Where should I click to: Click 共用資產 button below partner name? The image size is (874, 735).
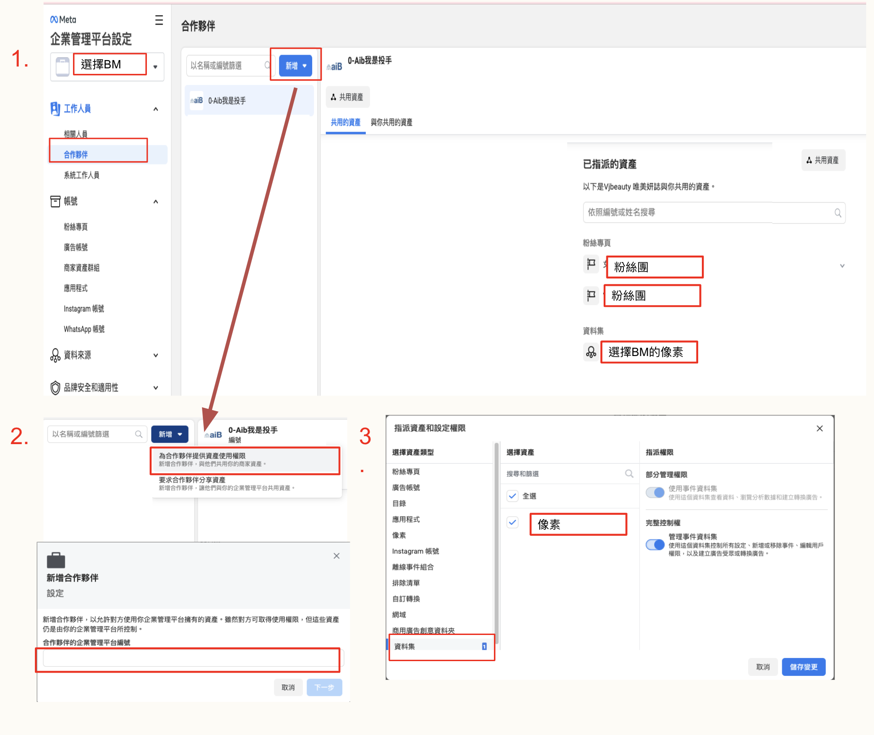point(347,97)
